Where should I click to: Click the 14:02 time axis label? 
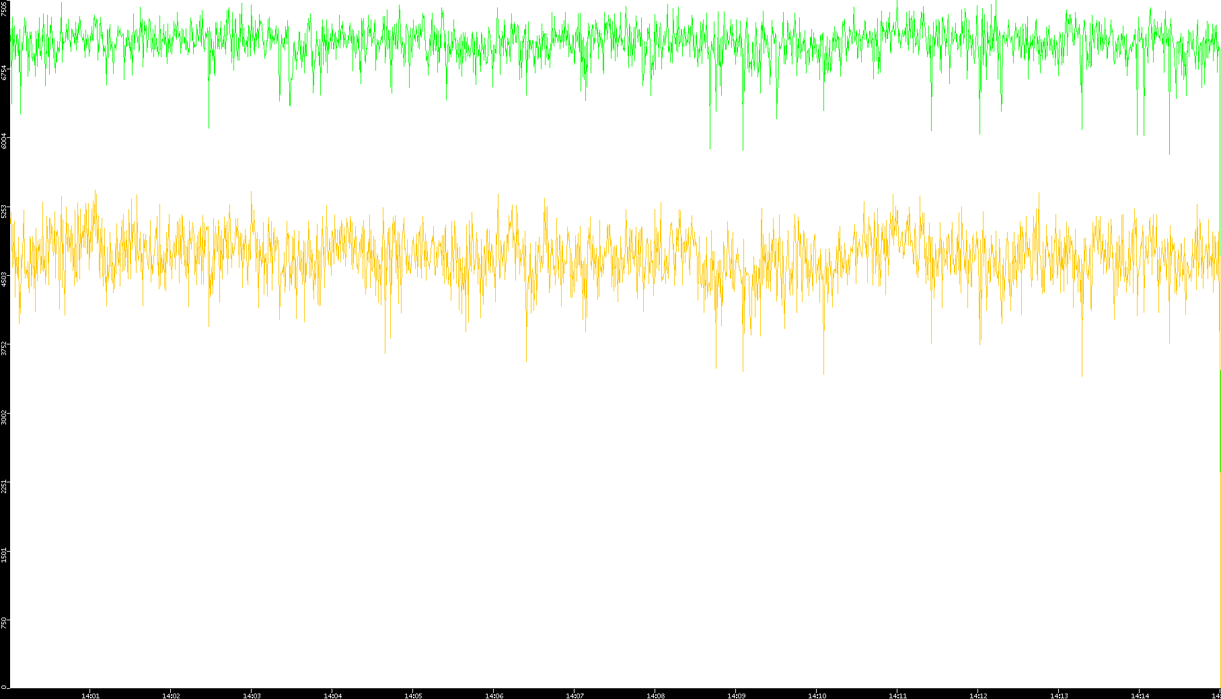(171, 696)
